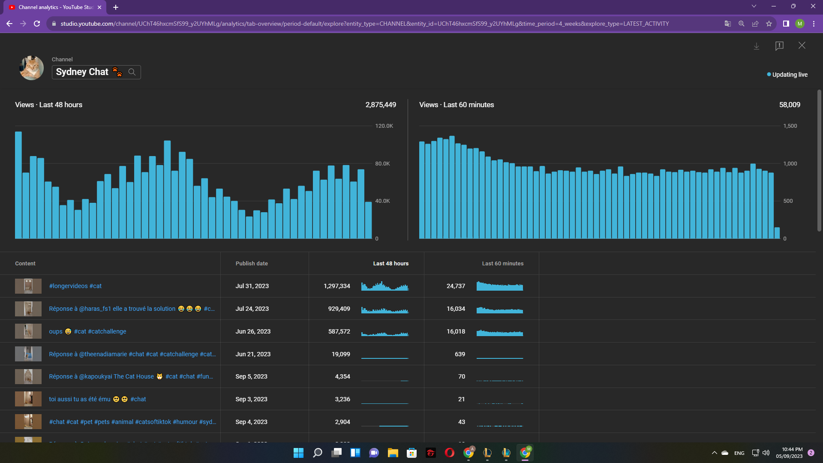The width and height of the screenshot is (823, 463).
Task: Click the share page icon in the address bar
Action: coord(755,24)
